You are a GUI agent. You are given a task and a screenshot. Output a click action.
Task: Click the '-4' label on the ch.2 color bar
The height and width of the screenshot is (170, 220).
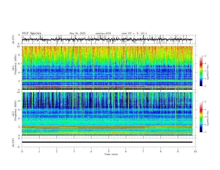(205, 109)
